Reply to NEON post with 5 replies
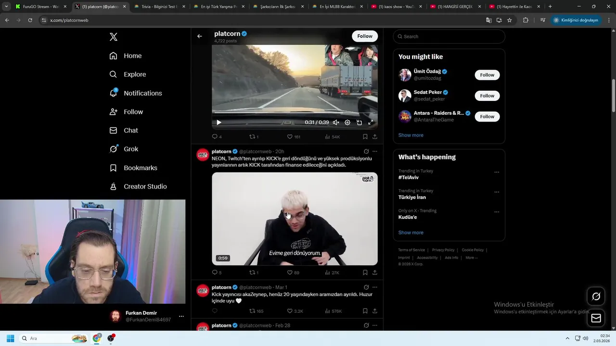Image resolution: width=616 pixels, height=346 pixels. tap(217, 272)
